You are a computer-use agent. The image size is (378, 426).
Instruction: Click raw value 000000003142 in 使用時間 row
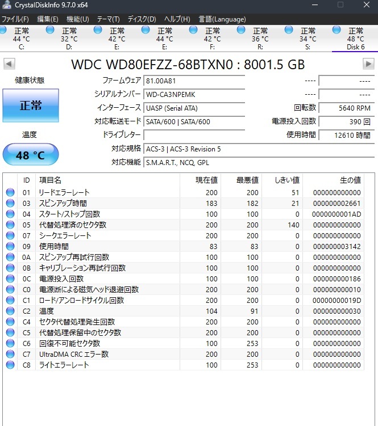click(x=337, y=246)
